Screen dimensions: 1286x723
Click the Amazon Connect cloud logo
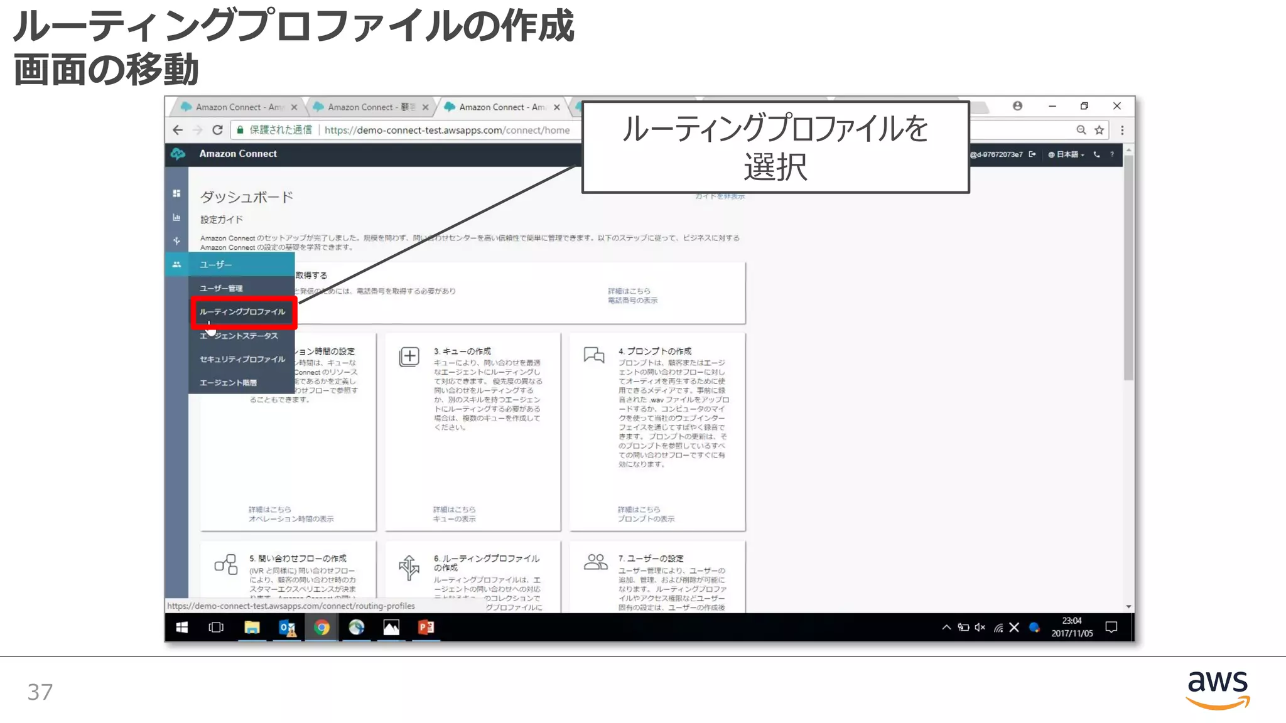click(178, 154)
